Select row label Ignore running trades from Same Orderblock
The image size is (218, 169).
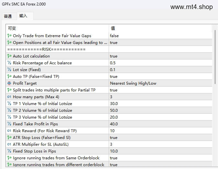click(56, 158)
